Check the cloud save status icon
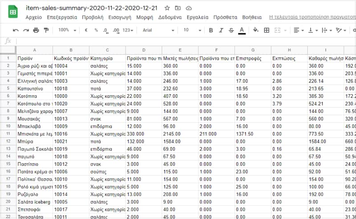The image size is (356, 219). tap(189, 8)
